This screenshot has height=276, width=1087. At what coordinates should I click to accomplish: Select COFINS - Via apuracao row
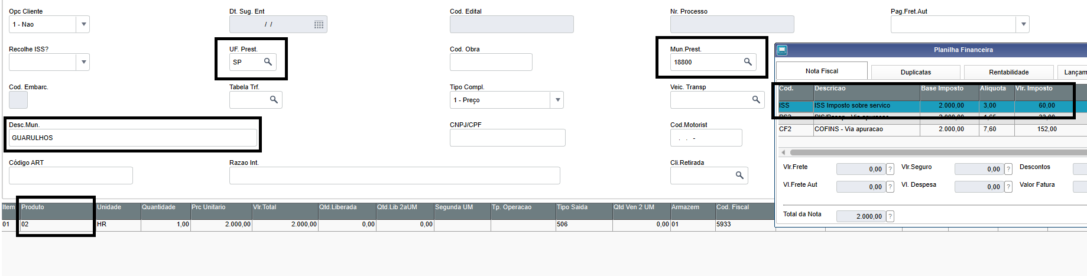click(x=932, y=129)
